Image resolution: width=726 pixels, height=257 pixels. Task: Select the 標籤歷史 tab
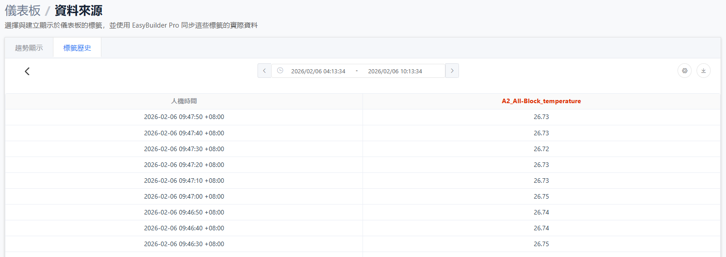[x=77, y=48]
